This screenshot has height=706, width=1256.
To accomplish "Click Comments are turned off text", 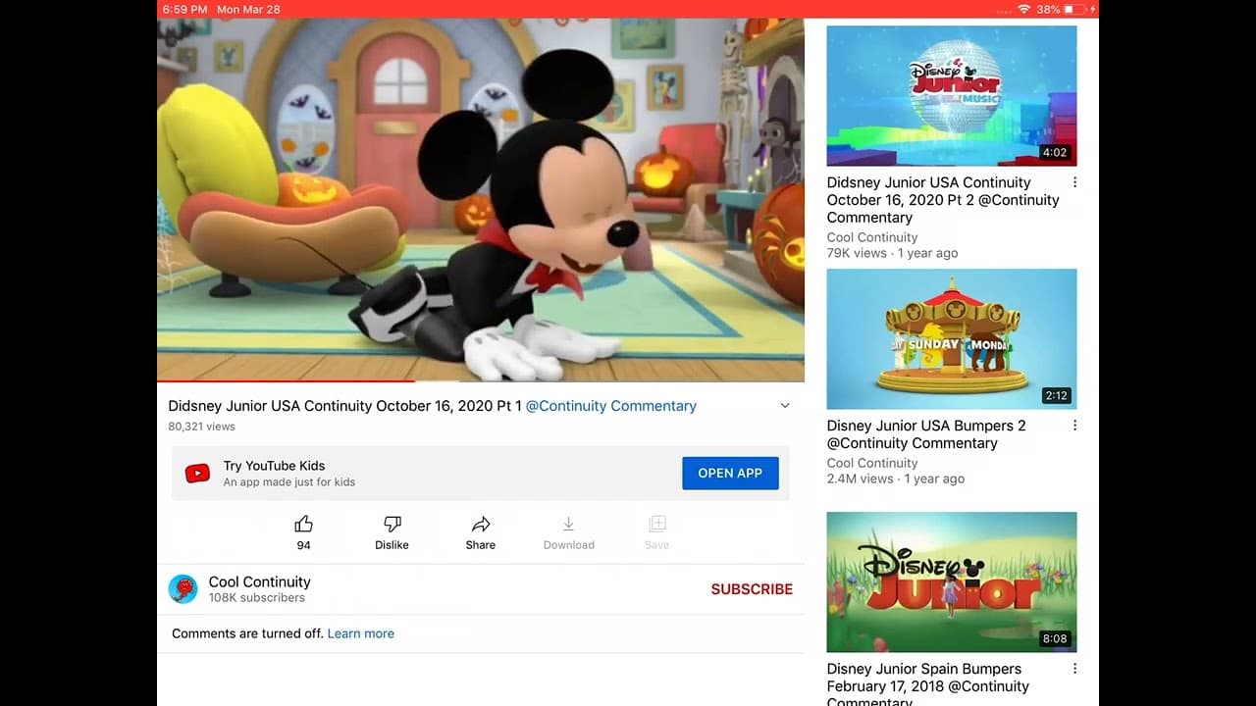I will point(247,633).
